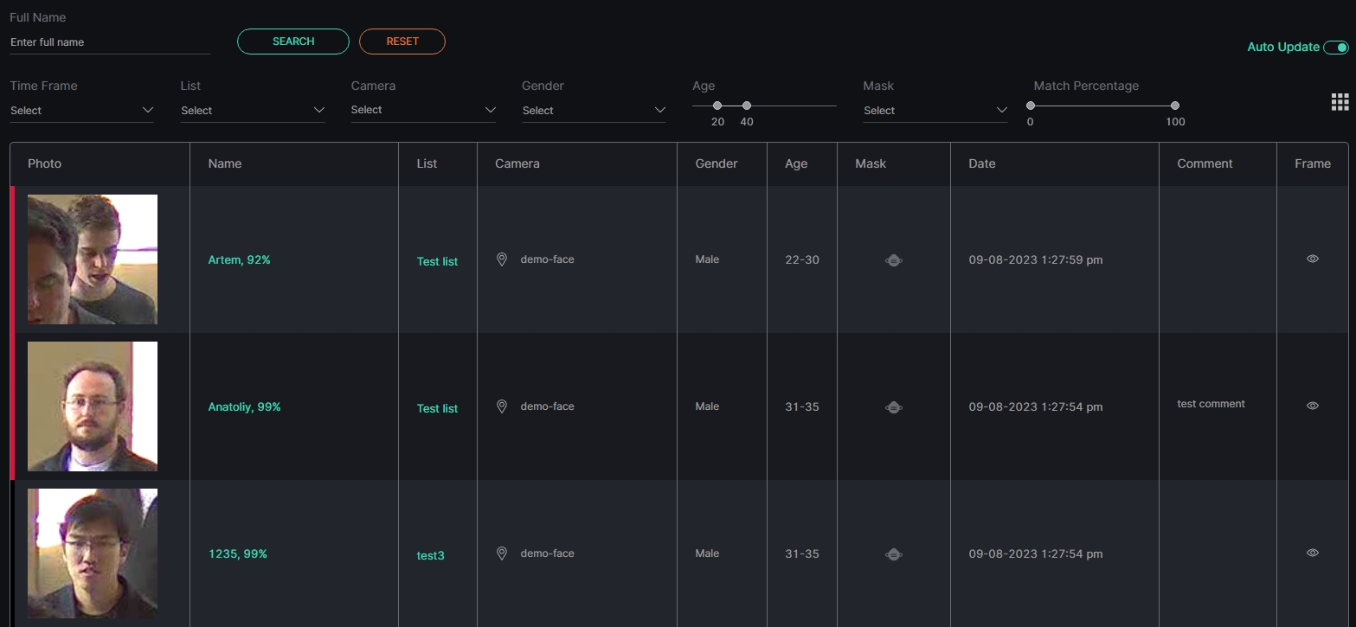Open Test list link in Anatoliy row

point(438,408)
